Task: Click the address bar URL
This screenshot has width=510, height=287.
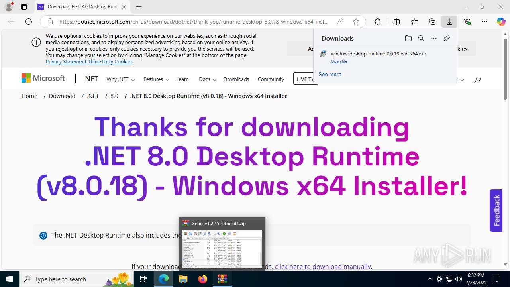Action: [194, 22]
